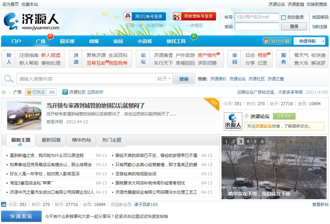Click the statistics bar icon near 今日:351
The height and width of the screenshot is (224, 330).
tap(4, 204)
